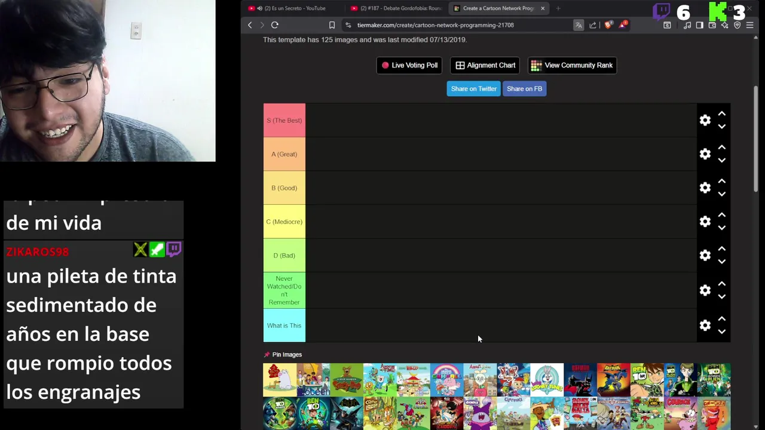Select the Camp Lazlo thumbnail

(380, 413)
